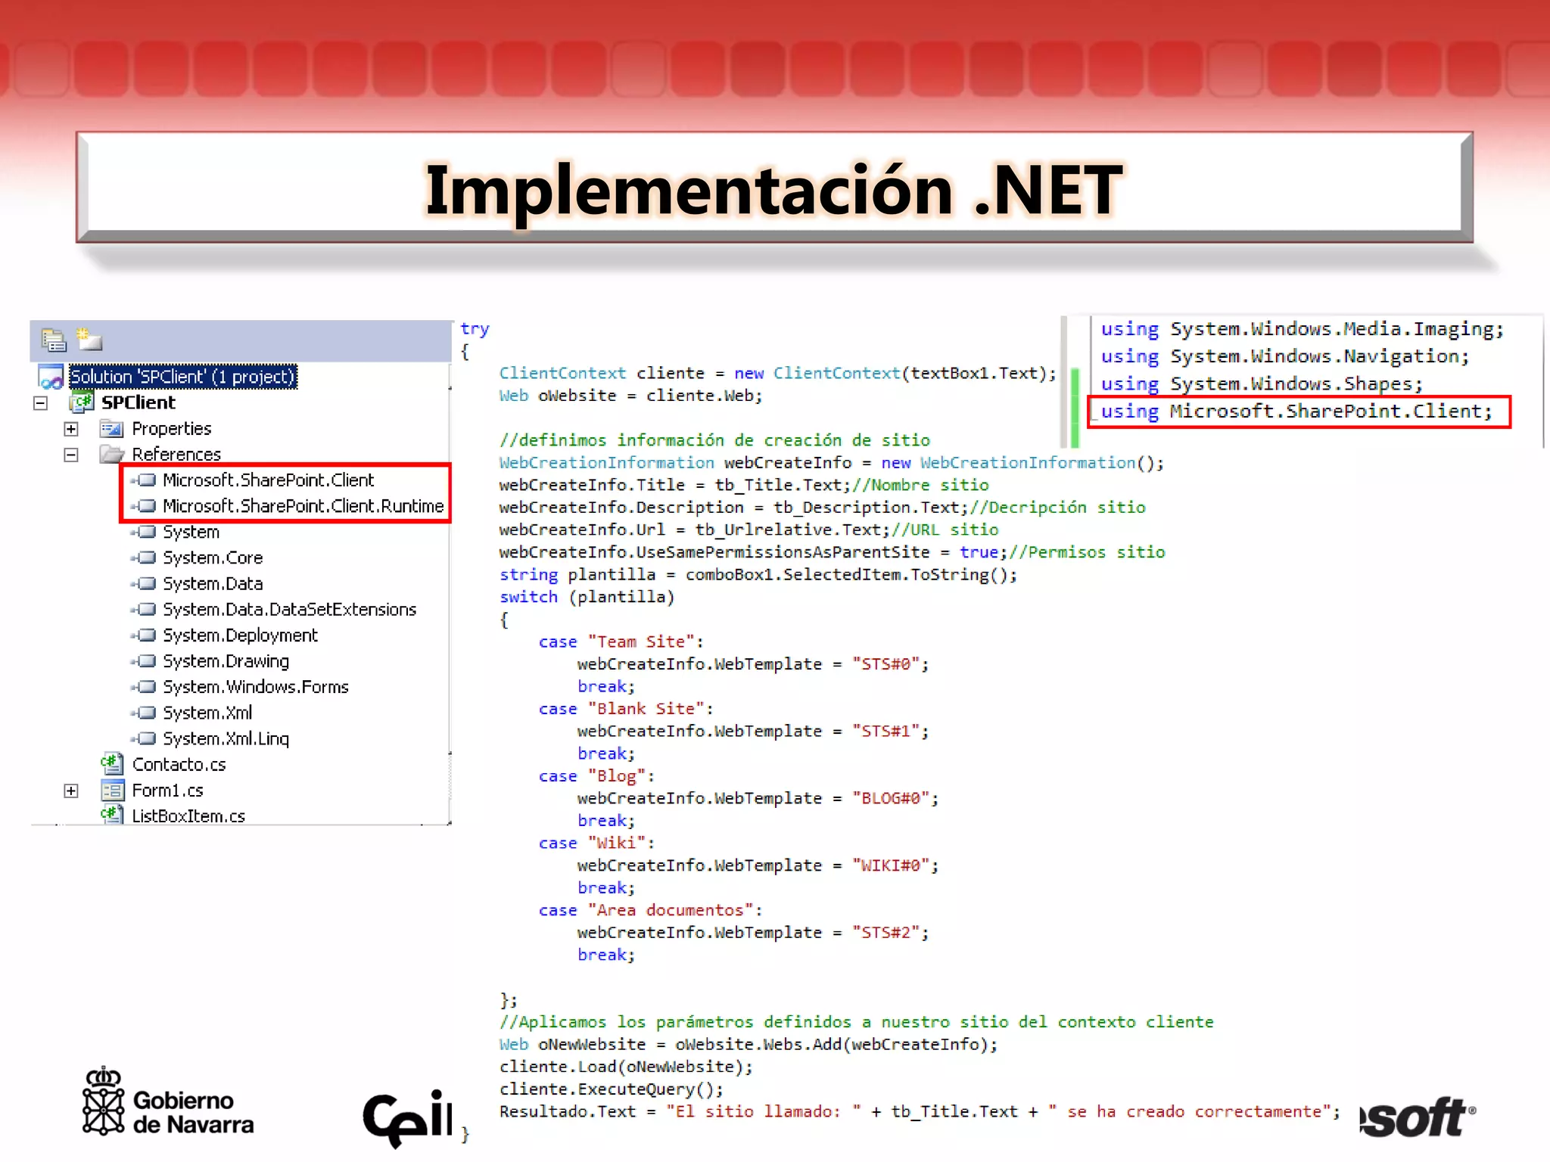Image resolution: width=1550 pixels, height=1162 pixels.
Task: Click the 'string plantilla = comboBox1.SelectedItem' line
Action: point(758,575)
